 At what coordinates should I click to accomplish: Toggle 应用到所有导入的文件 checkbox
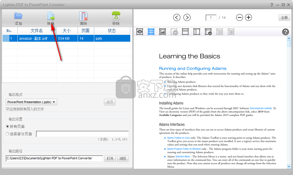[7, 109]
